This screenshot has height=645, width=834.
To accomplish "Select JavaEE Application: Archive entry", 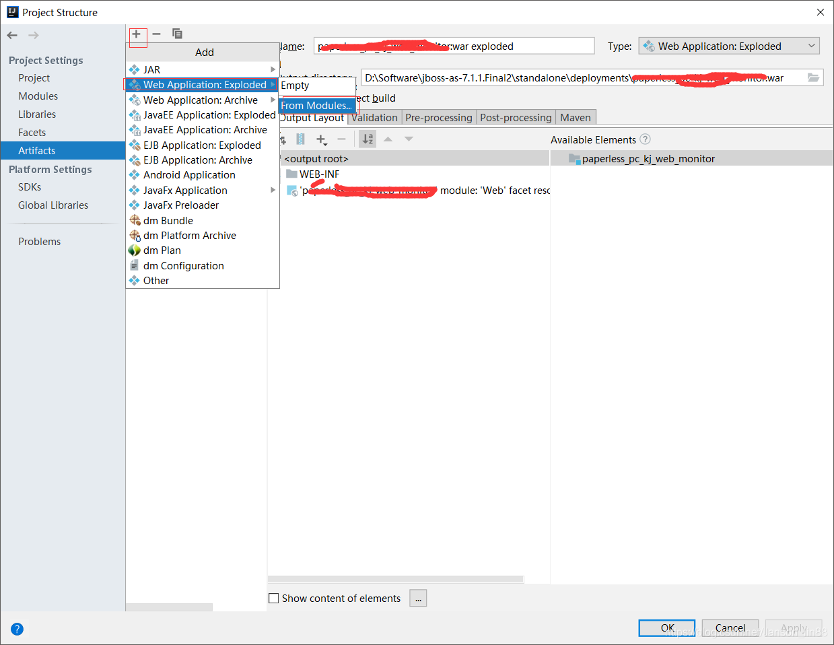I will click(202, 130).
